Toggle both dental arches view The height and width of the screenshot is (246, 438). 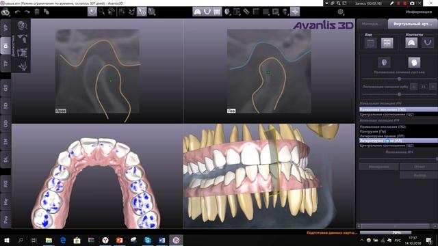[x=217, y=12]
